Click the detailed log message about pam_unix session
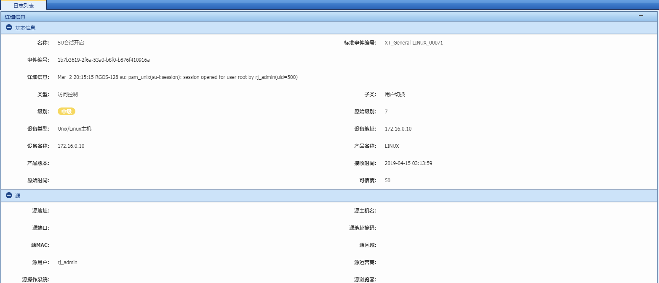The width and height of the screenshot is (659, 283). pyautogui.click(x=177, y=77)
